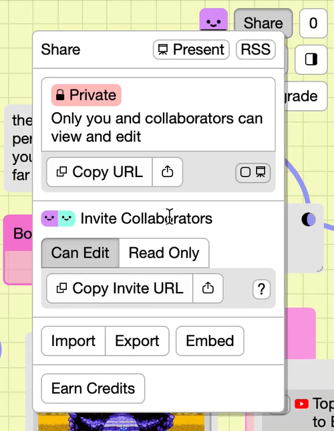Open the share-sheet icon beside Copy URL
Viewport: 334px width, 431px height.
pyautogui.click(x=168, y=172)
